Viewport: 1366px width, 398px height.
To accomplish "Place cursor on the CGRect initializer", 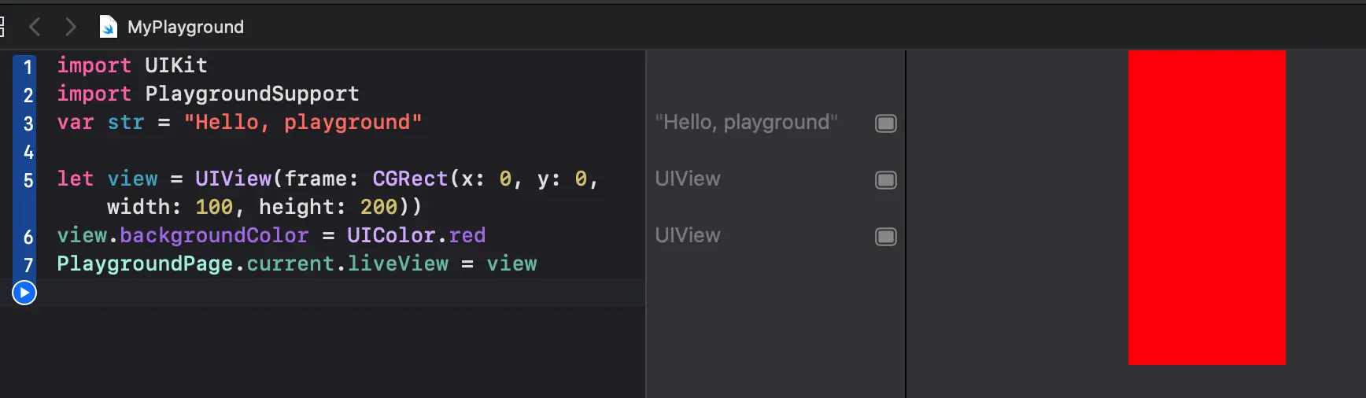I will point(409,179).
